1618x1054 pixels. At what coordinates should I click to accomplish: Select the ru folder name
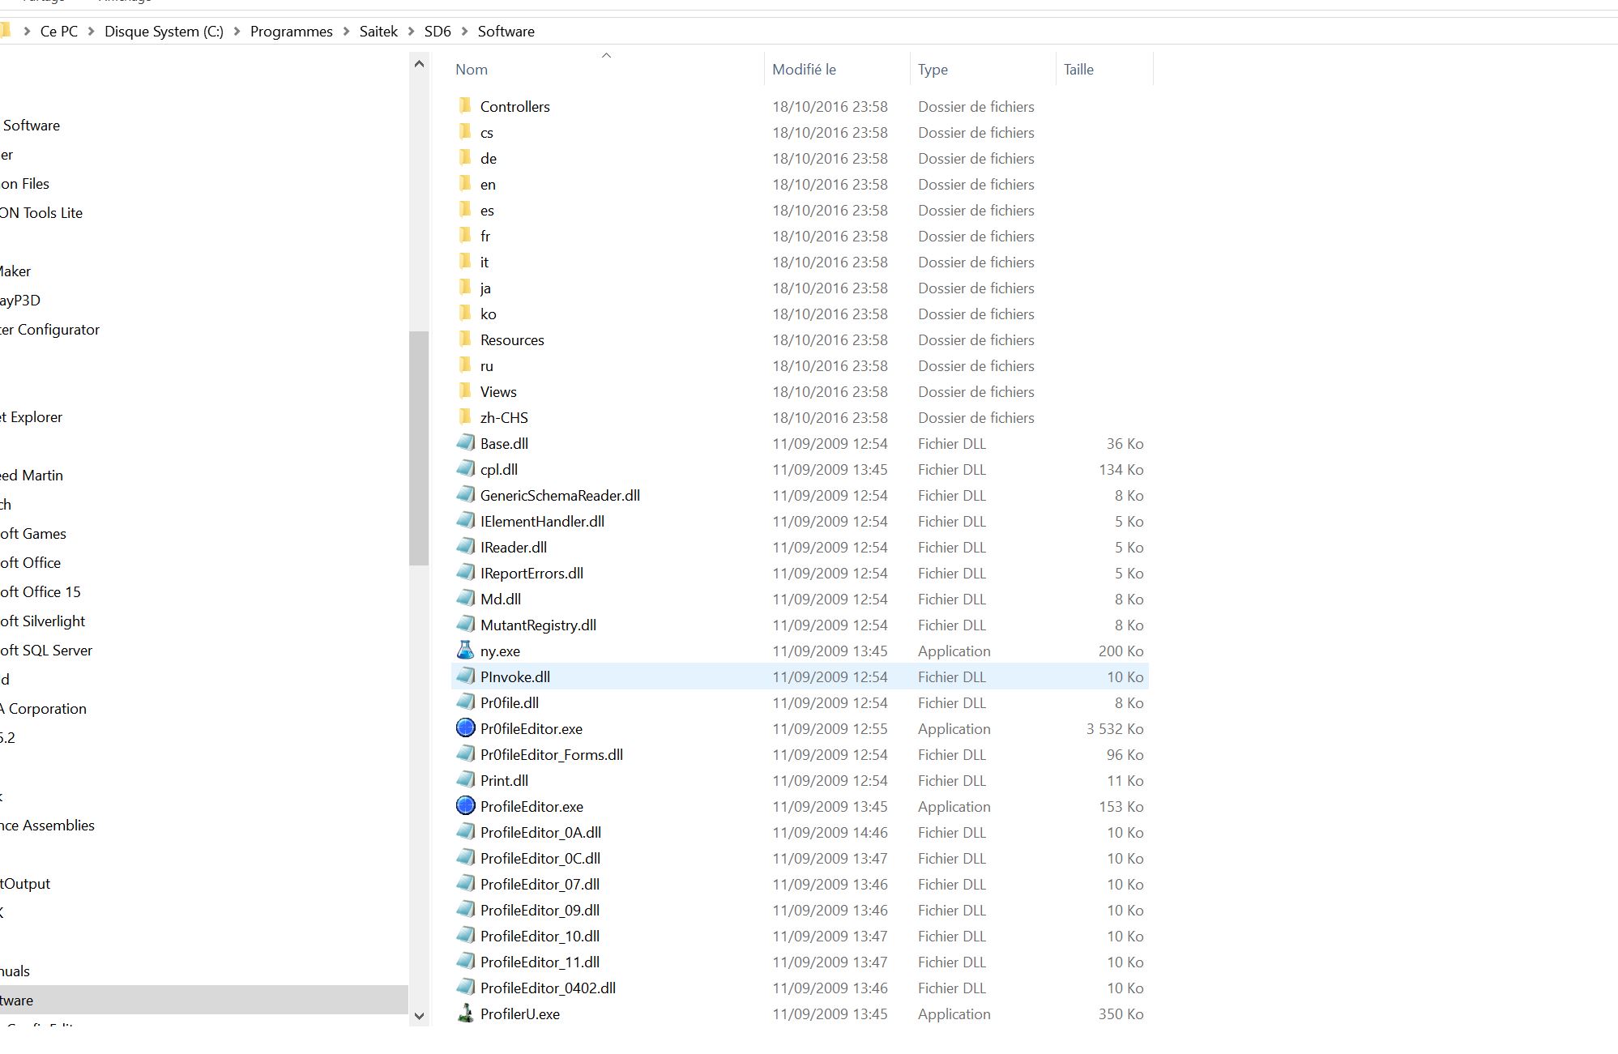click(486, 365)
